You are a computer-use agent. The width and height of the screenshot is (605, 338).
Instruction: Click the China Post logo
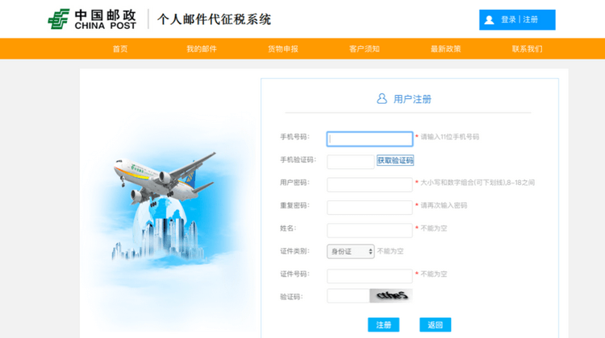click(91, 19)
